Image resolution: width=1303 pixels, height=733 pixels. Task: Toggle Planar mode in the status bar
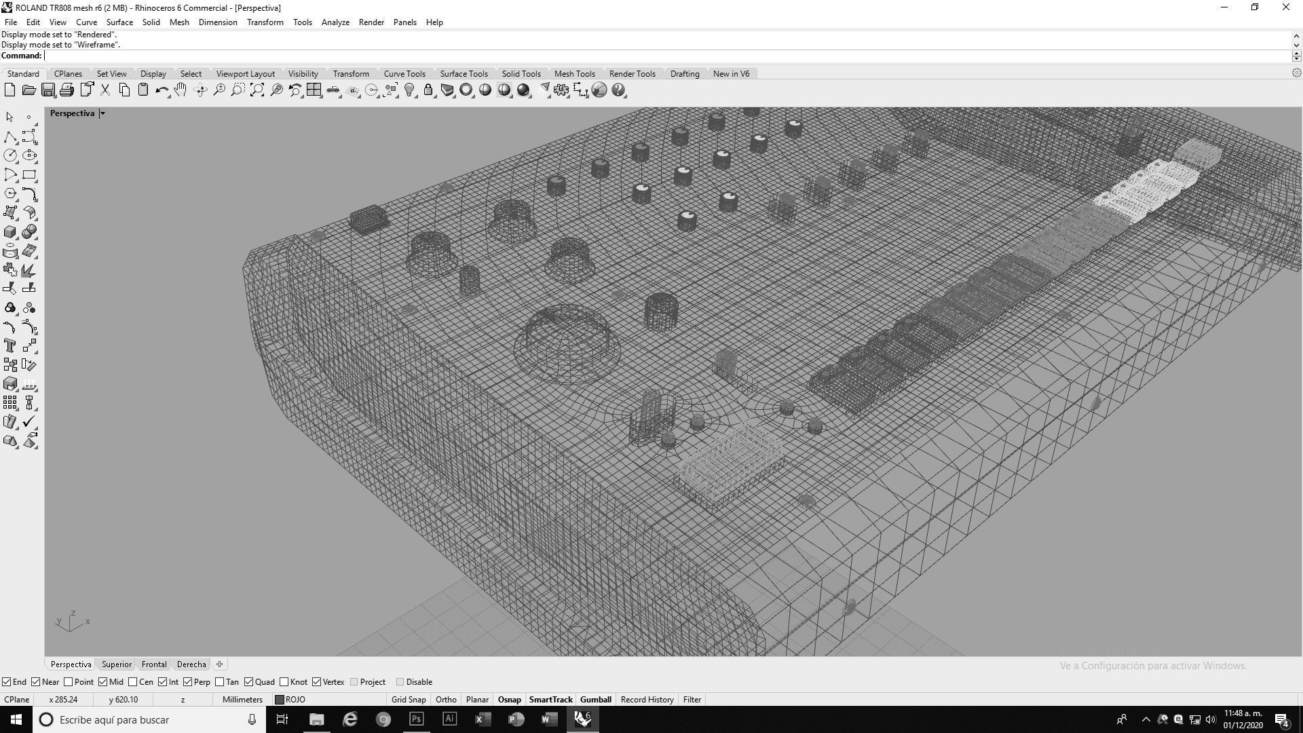point(477,700)
